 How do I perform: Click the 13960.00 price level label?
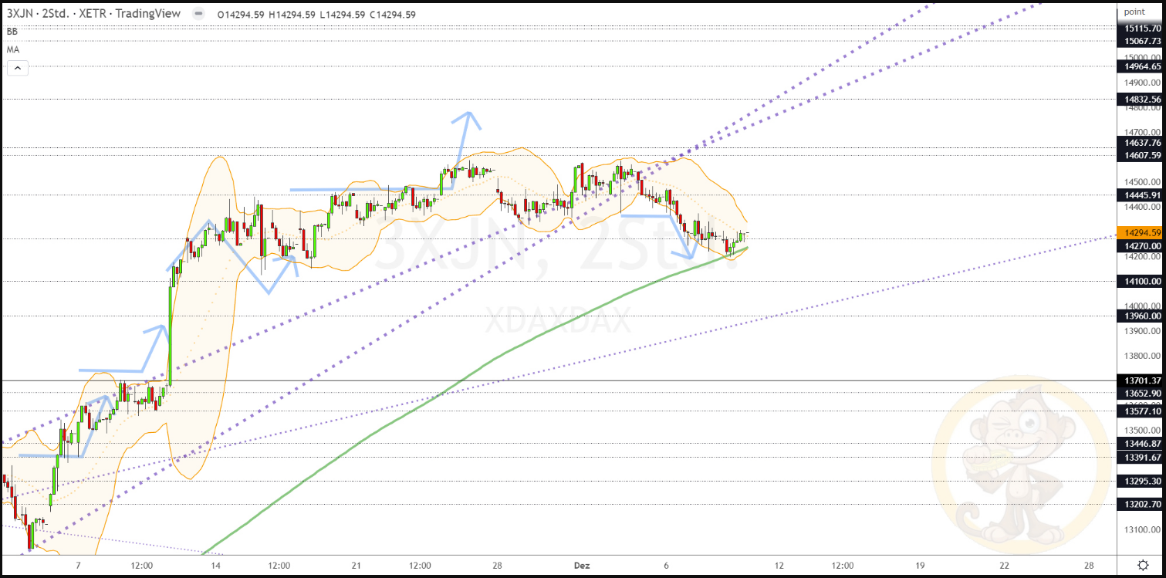tap(1141, 316)
